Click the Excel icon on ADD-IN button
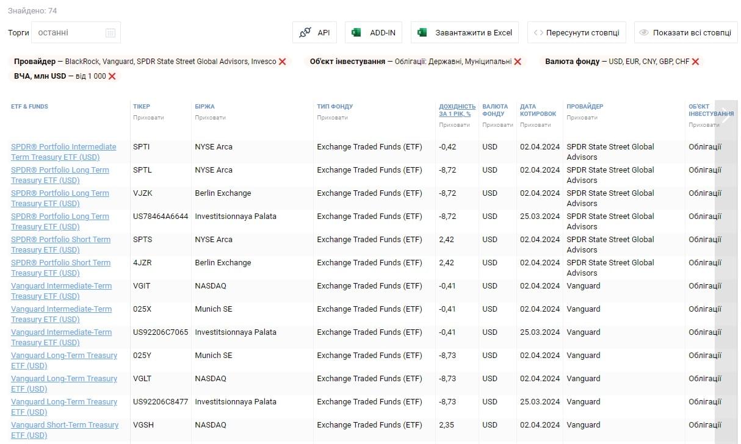This screenshot has height=444, width=741. point(355,32)
